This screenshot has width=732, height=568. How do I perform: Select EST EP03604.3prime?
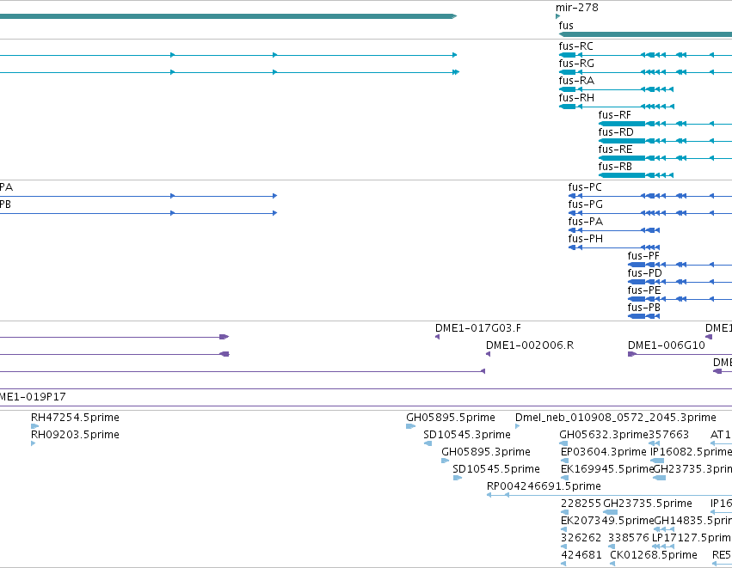(x=604, y=452)
